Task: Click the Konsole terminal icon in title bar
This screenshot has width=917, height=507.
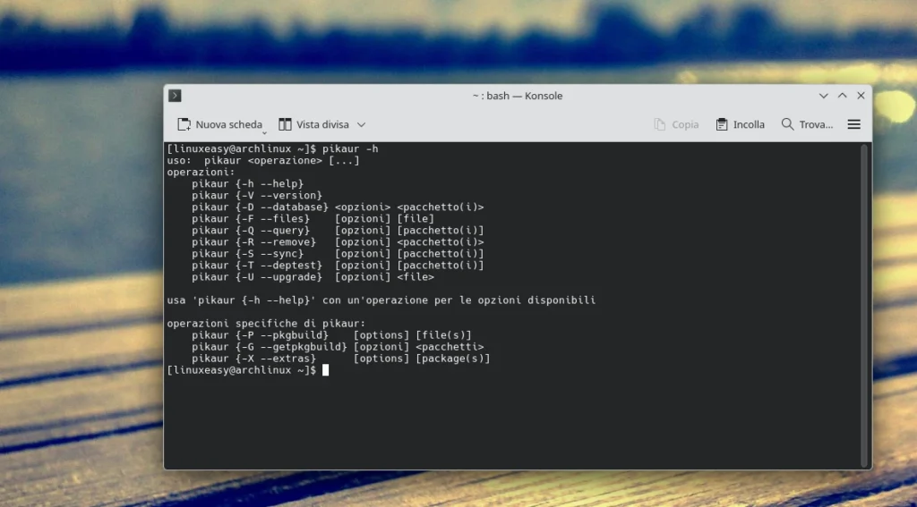Action: click(175, 96)
